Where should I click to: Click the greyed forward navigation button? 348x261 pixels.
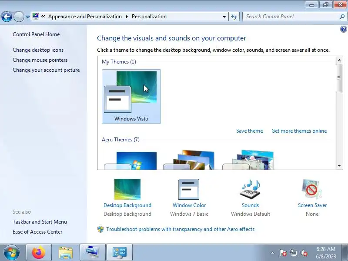pos(19,17)
